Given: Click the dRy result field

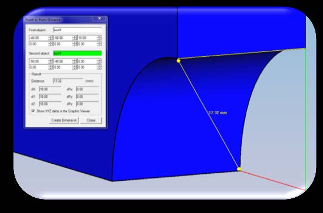Looking at the screenshot, I should [x=87, y=97].
